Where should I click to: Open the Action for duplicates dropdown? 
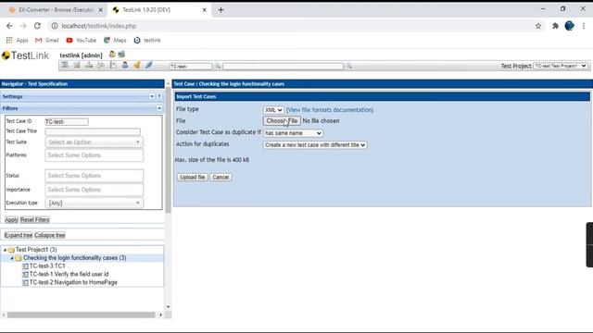[x=315, y=145]
